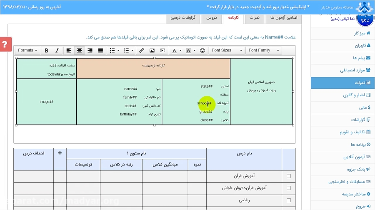
Task: Open emoticons smiley picker
Action: point(202,51)
